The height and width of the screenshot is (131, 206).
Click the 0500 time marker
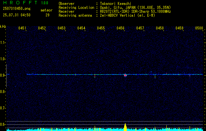[199, 28]
